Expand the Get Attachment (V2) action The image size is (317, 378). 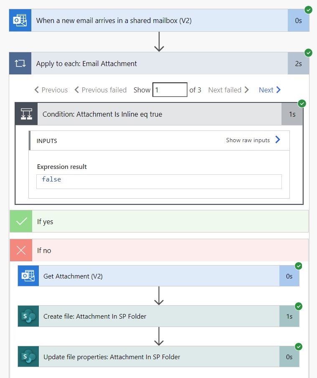159,276
